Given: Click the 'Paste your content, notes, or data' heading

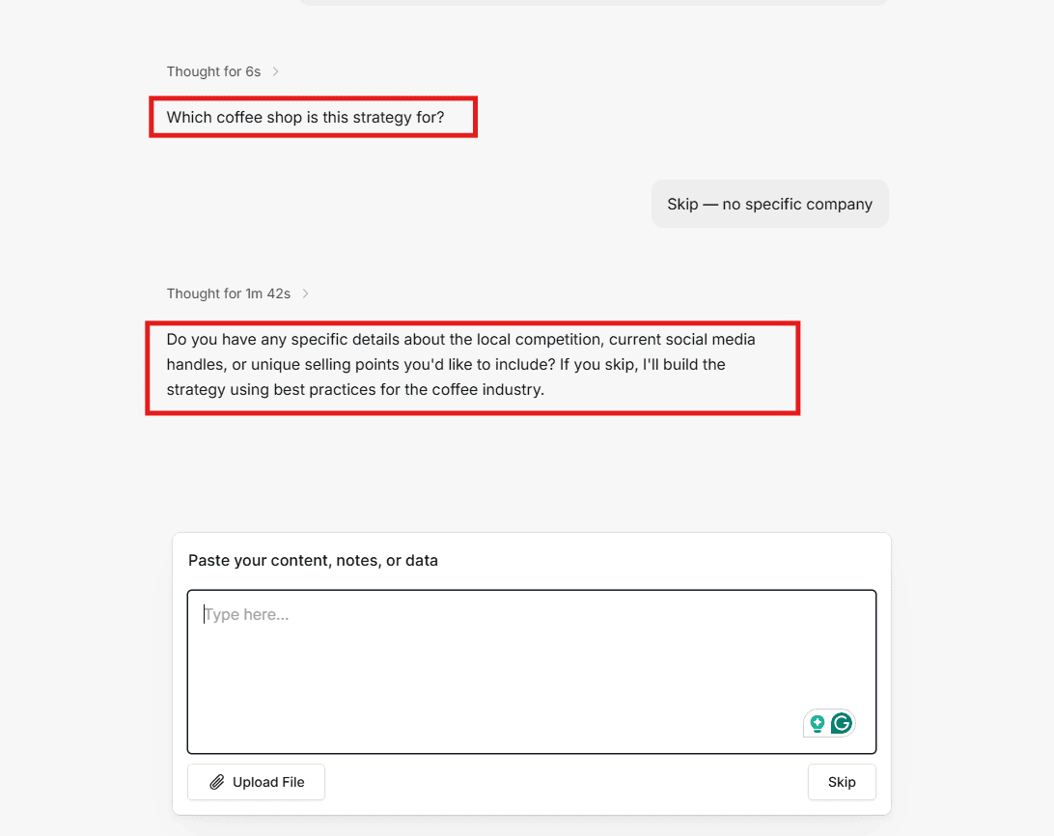Looking at the screenshot, I should click(x=313, y=560).
